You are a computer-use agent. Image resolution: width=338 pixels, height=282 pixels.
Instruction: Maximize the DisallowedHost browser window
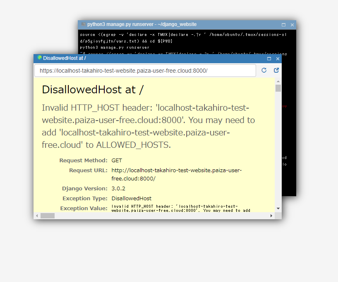click(x=269, y=59)
